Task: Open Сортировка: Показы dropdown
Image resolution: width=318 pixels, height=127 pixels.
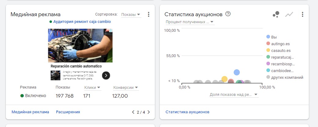Action: [x=131, y=14]
